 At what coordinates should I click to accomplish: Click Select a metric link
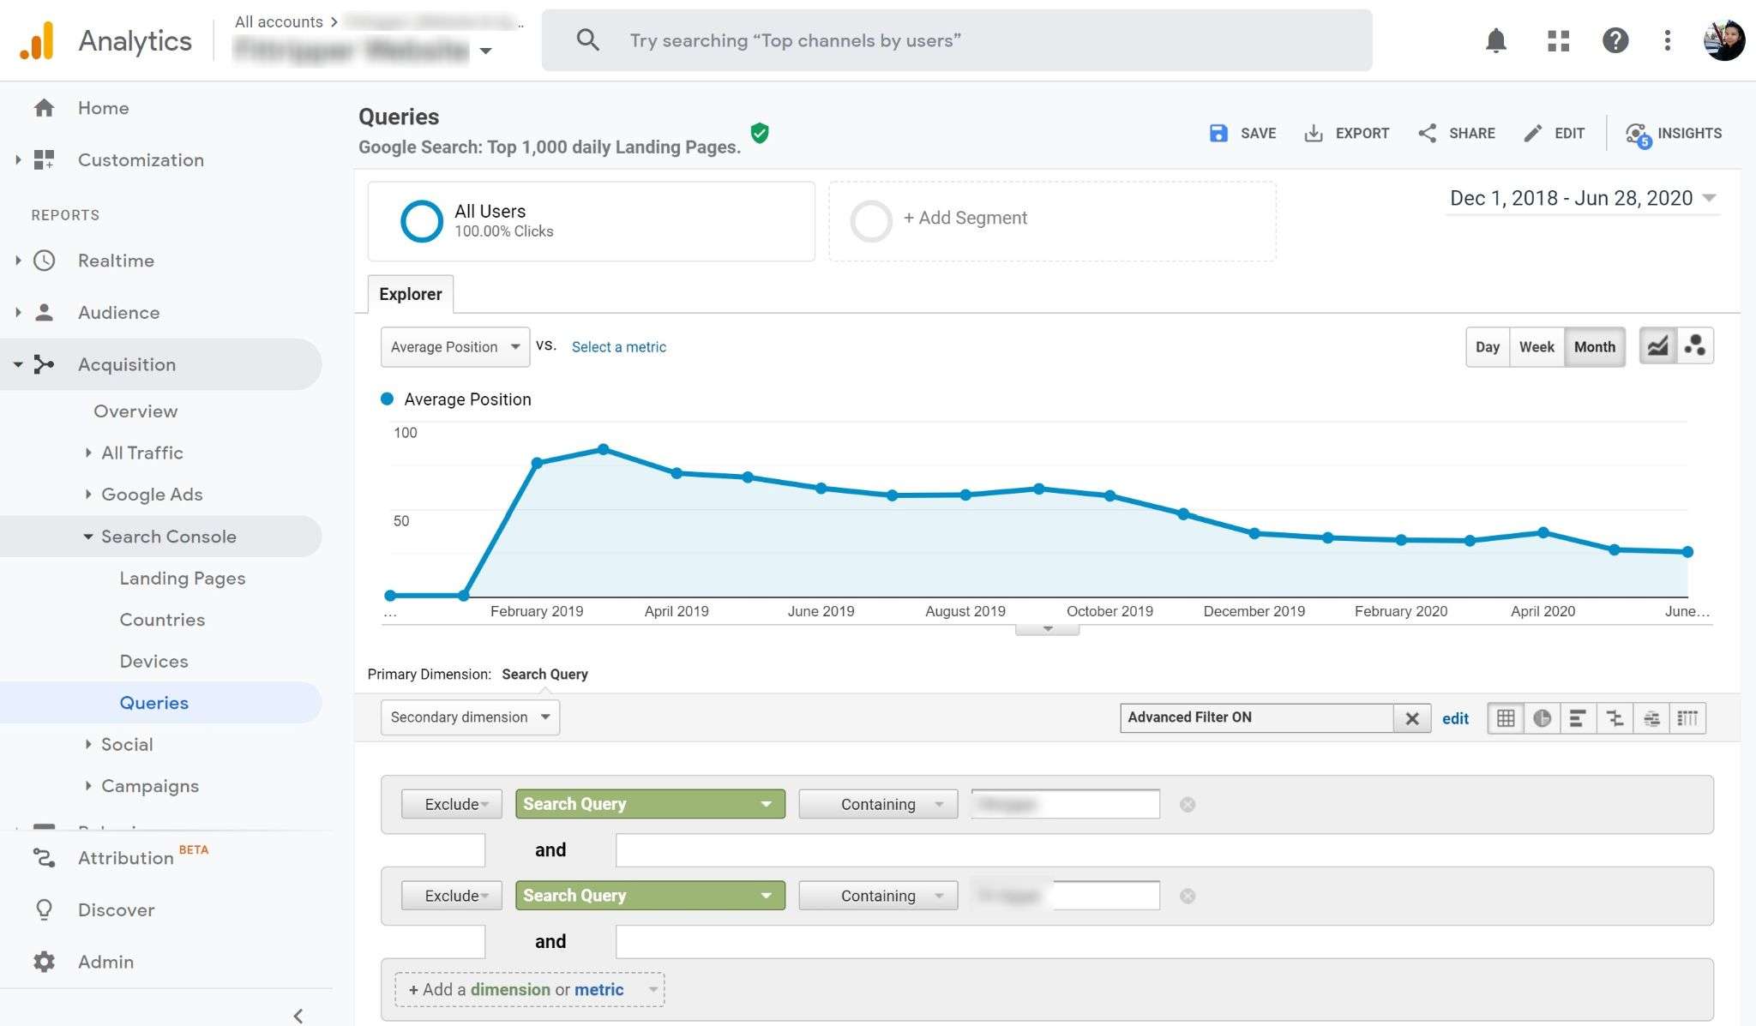pos(619,347)
